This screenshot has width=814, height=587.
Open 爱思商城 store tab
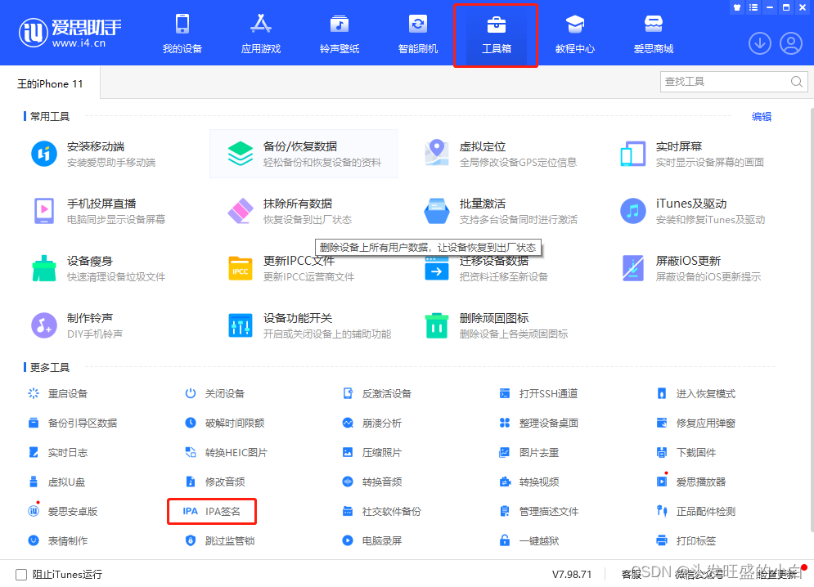point(654,34)
